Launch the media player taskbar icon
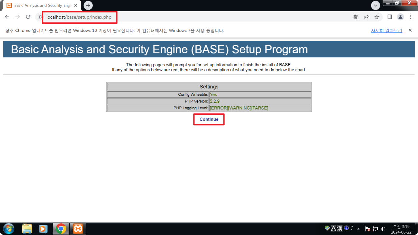This screenshot has width=418, height=235. (43, 229)
